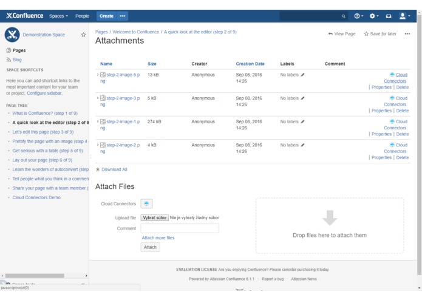Open Blog in the sidebar
This screenshot has width=422, height=300.
pos(17,60)
